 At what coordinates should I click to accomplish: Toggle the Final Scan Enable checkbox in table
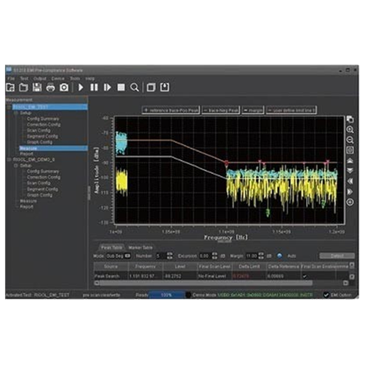pos(304,276)
